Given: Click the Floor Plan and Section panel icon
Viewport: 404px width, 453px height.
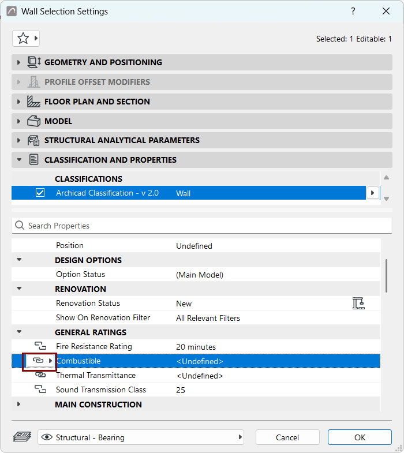Looking at the screenshot, I should [33, 102].
